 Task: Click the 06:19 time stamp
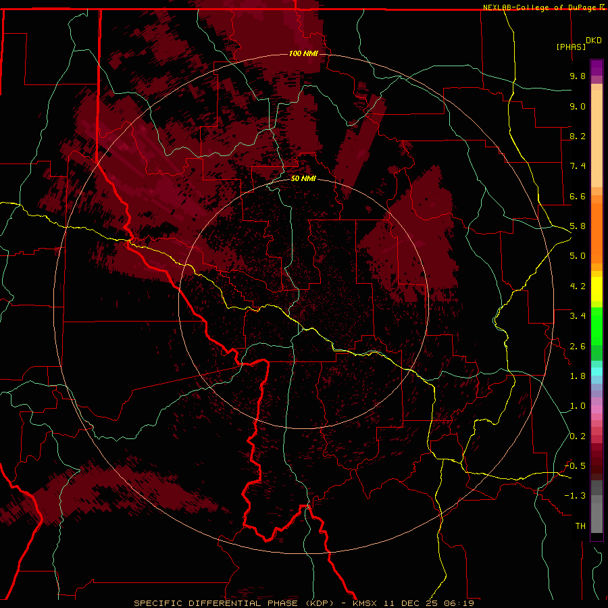[459, 603]
